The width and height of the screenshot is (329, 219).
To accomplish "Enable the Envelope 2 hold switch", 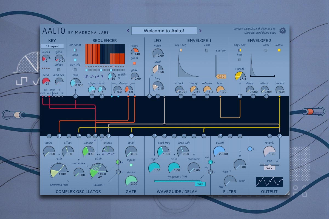I will pyautogui.click(x=240, y=60).
